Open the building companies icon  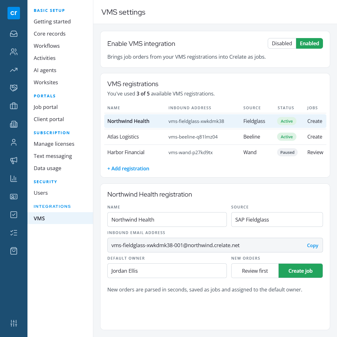coord(13,124)
